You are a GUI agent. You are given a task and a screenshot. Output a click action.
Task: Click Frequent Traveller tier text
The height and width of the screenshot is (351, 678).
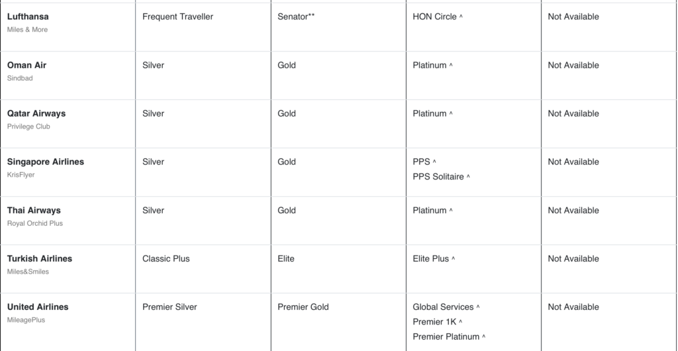point(177,17)
